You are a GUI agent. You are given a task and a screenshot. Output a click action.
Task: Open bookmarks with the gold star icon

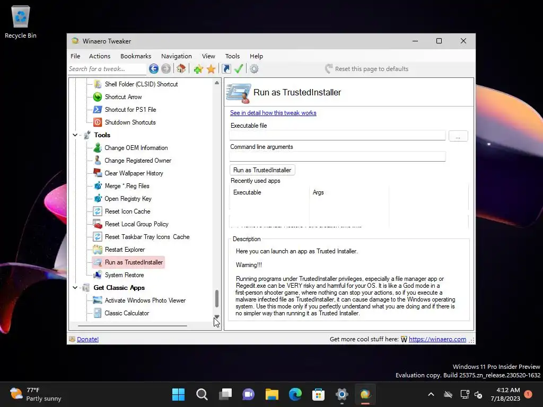[x=211, y=69]
